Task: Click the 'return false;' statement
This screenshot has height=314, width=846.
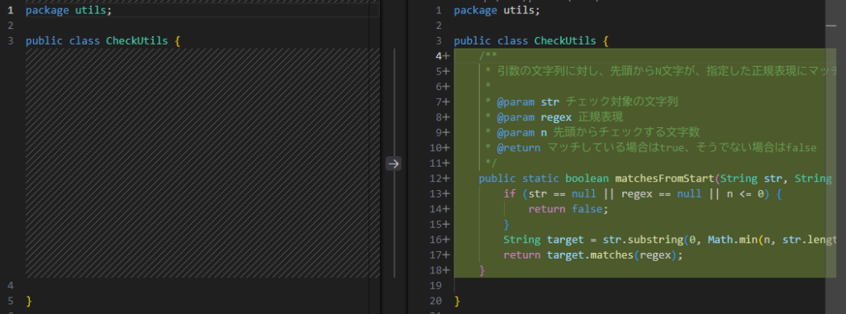Action: [x=568, y=209]
